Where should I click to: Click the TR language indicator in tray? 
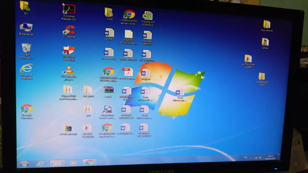245,157
